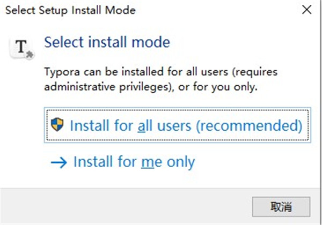
Task: Choose Install for all users (recommended)
Action: 177,126
